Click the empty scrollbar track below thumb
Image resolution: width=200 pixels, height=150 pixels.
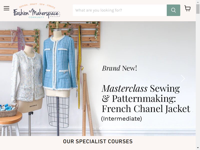[x=198, y=79]
